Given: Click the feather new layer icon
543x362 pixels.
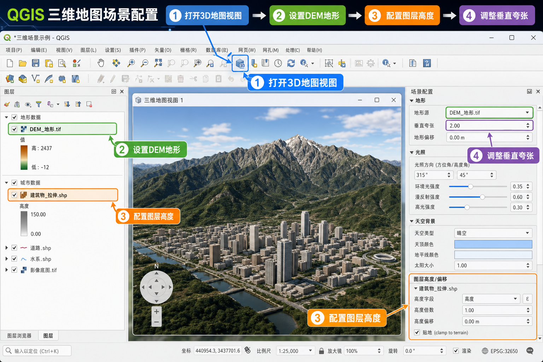Looking at the screenshot, I should tap(49, 78).
